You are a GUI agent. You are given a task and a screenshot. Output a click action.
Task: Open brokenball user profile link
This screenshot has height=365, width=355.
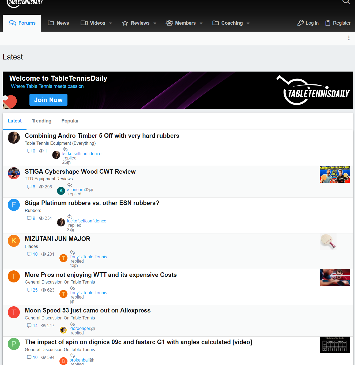pyautogui.click(x=80, y=360)
